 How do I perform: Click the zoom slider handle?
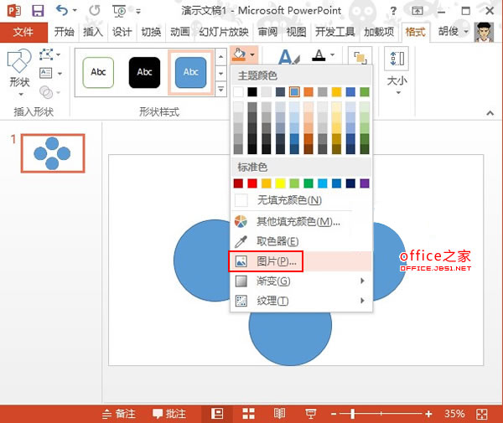(x=353, y=414)
